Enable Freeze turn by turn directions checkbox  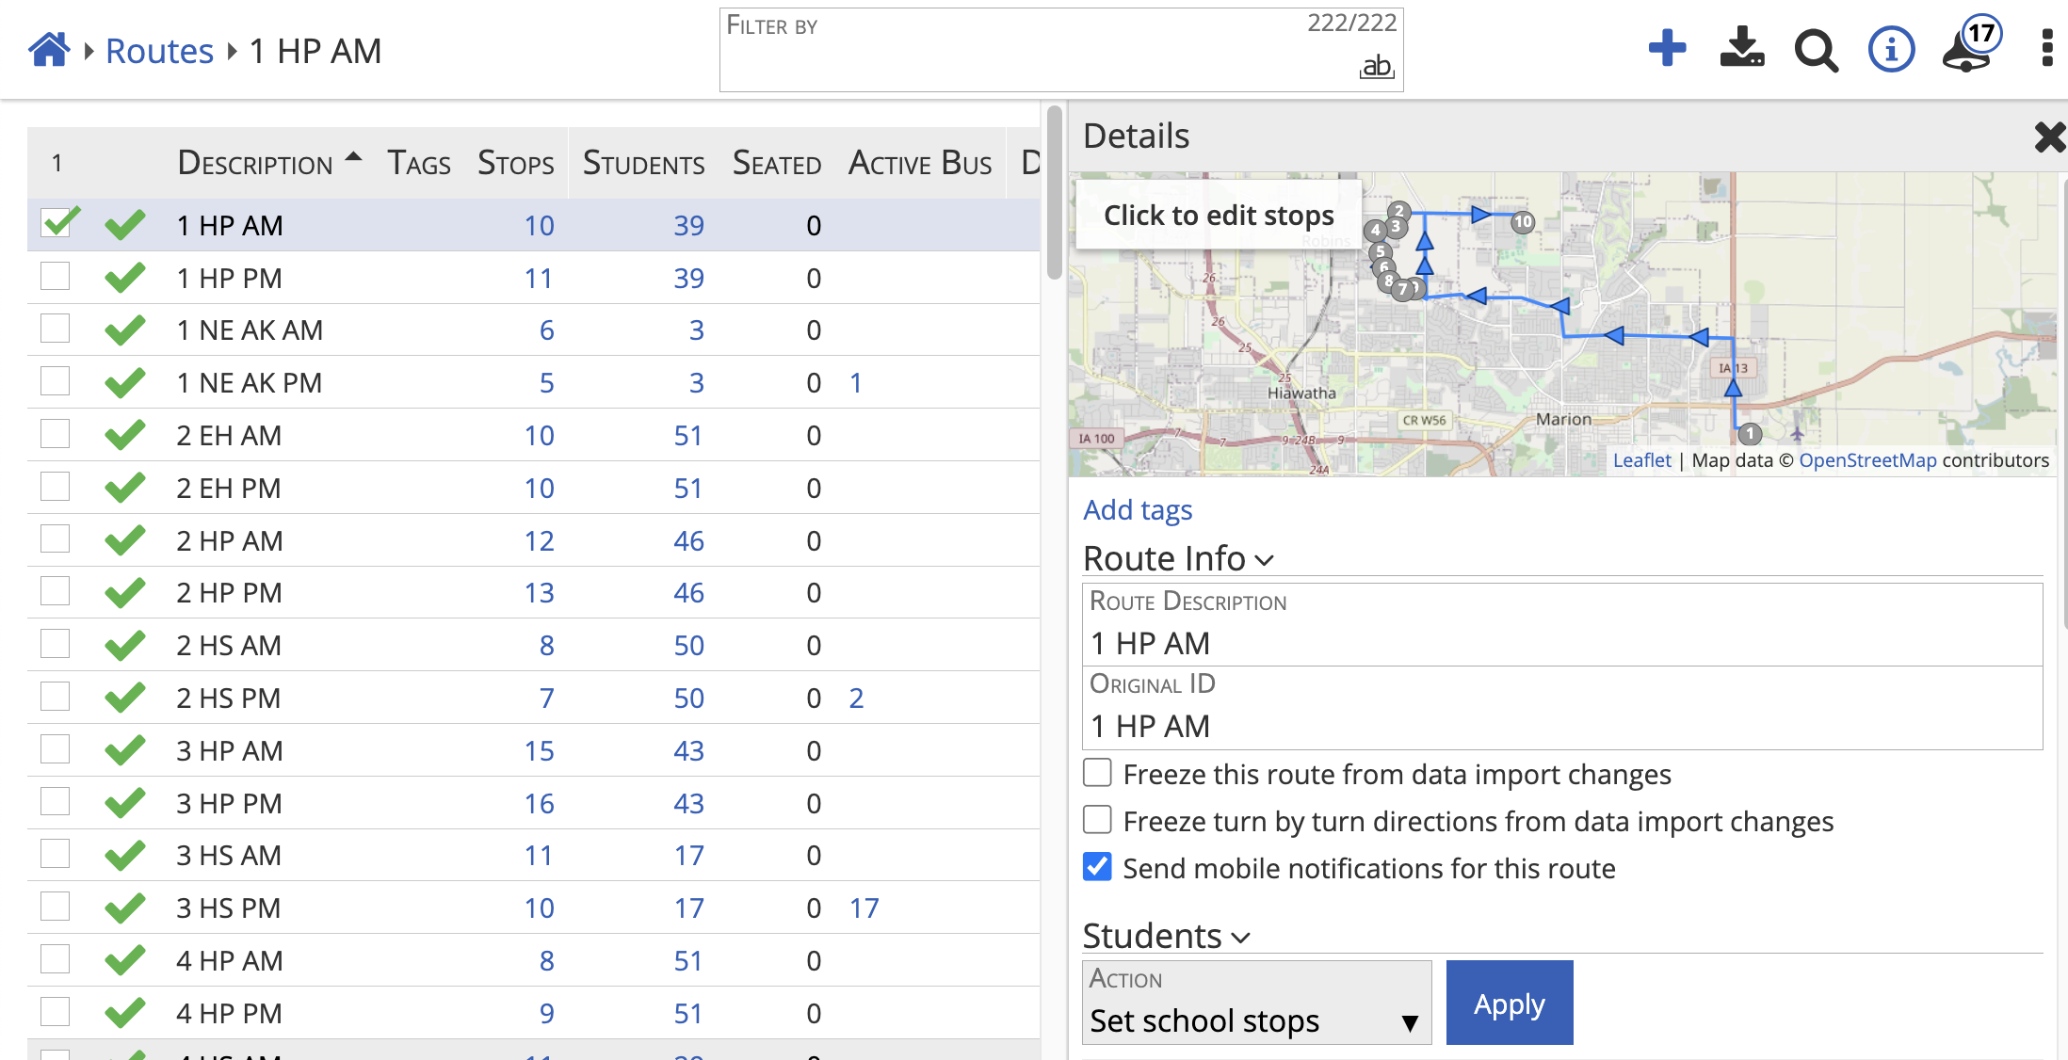[1097, 820]
